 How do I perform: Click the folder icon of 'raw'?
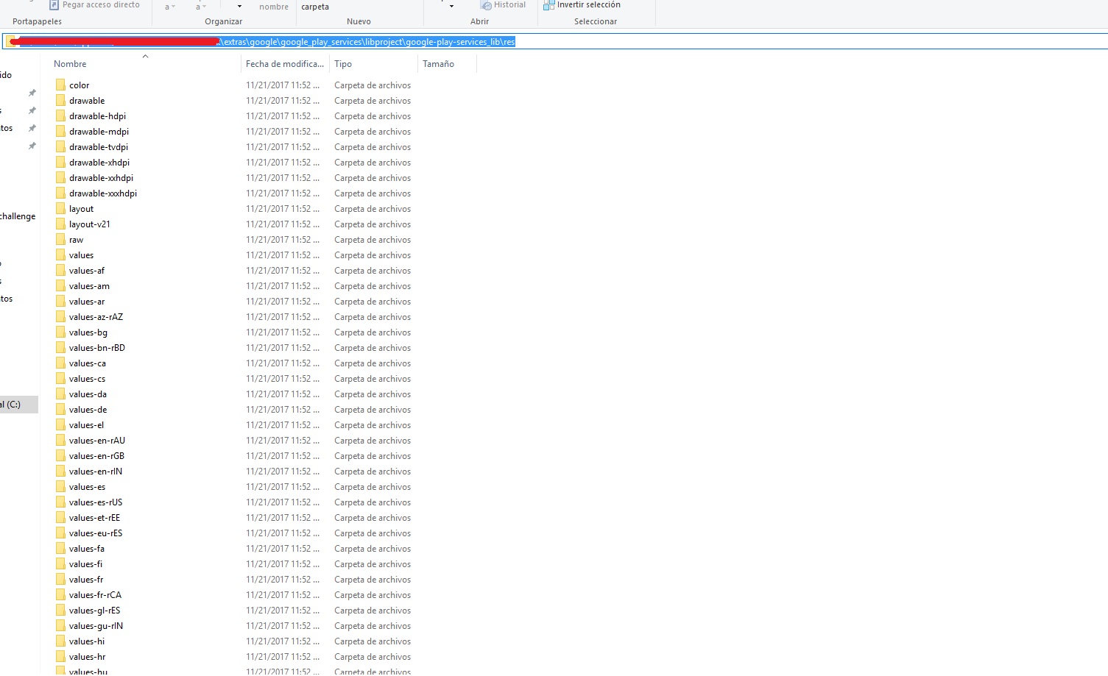tap(61, 240)
